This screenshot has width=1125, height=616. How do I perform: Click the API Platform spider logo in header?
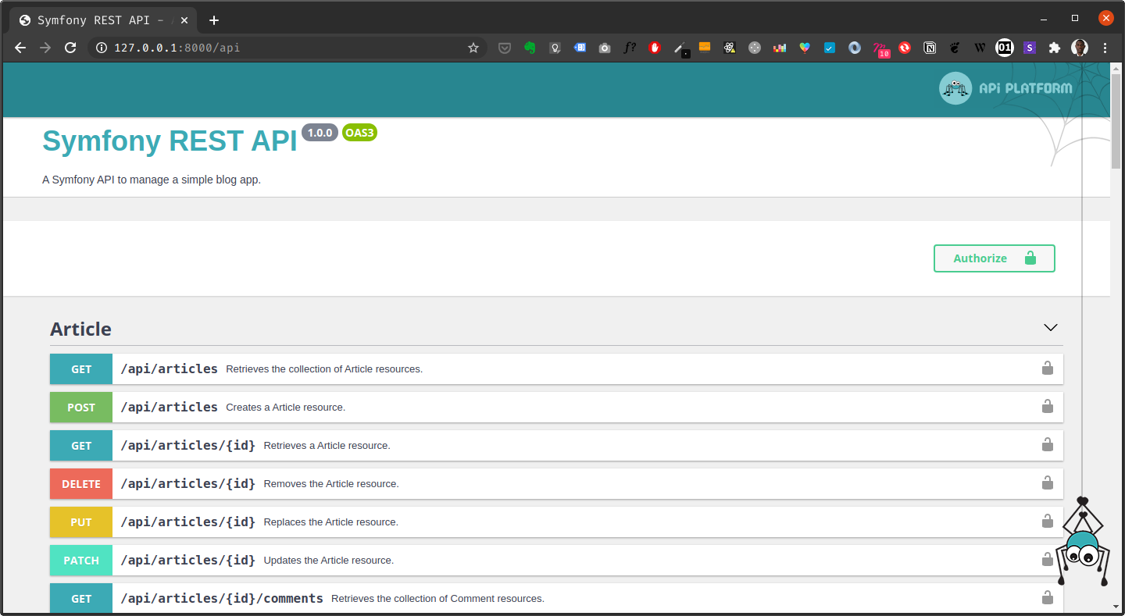(955, 88)
